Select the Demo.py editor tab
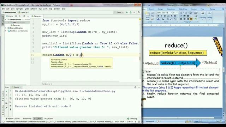The height and width of the screenshot is (127, 226). click(37, 16)
